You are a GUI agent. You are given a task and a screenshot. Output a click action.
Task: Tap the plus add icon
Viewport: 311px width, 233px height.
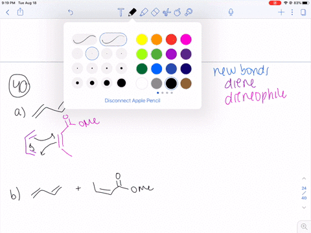tap(281, 12)
